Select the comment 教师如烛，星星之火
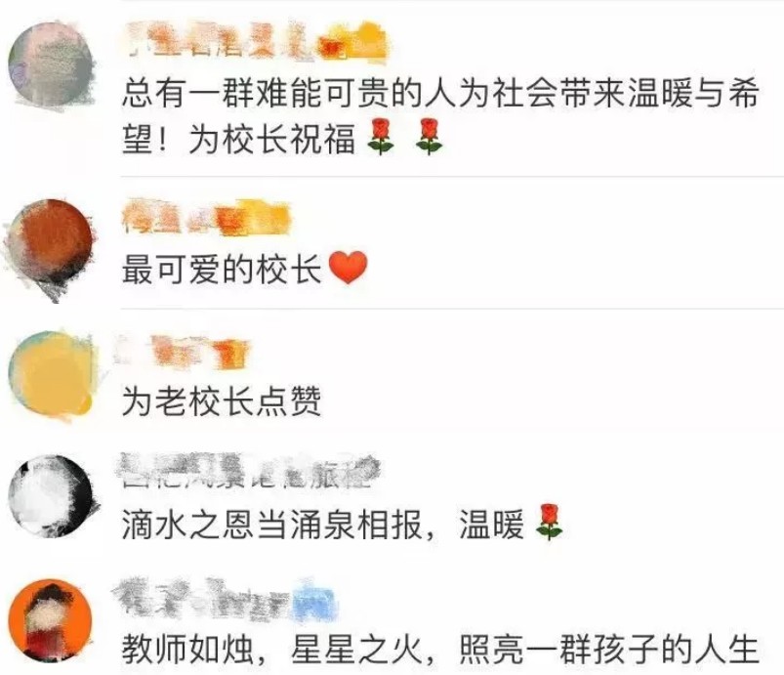 [x=440, y=649]
